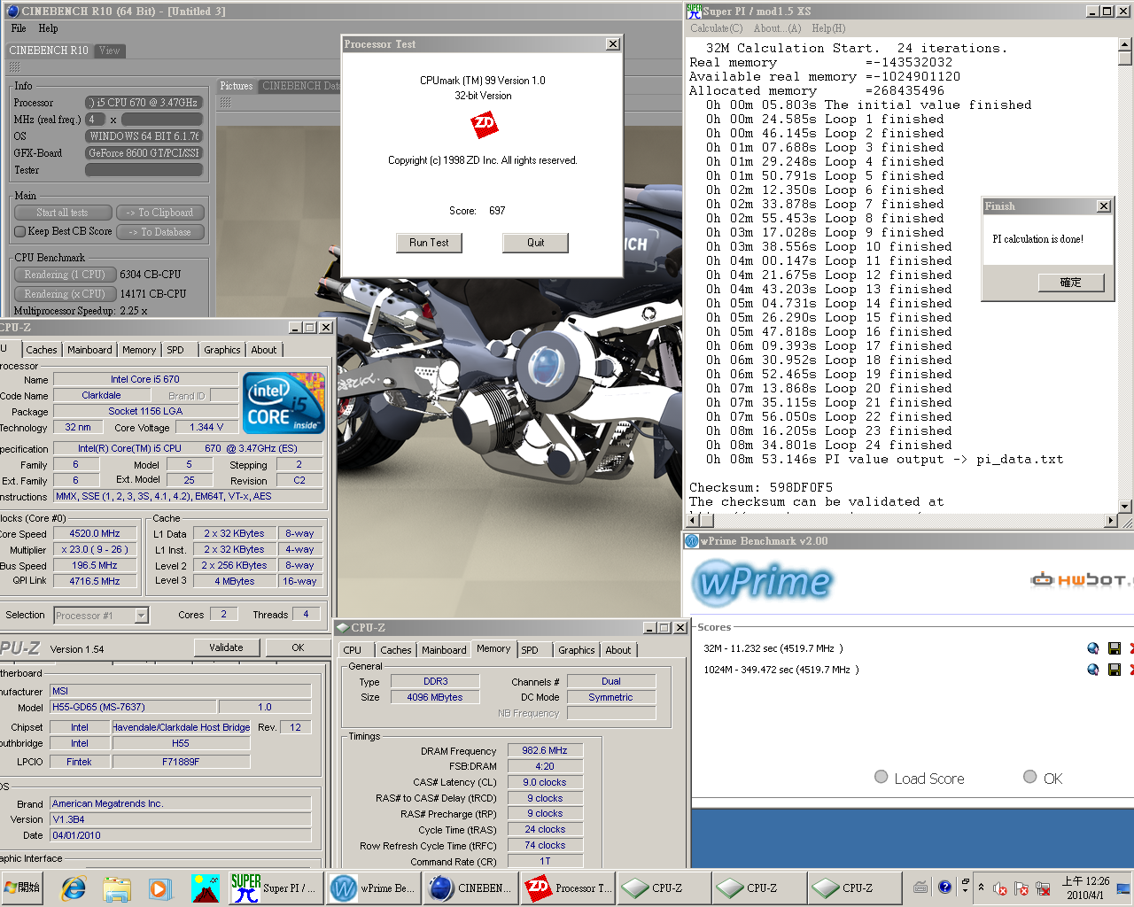Click Super PI scroll up arrow
The width and height of the screenshot is (1134, 907).
point(1125,43)
